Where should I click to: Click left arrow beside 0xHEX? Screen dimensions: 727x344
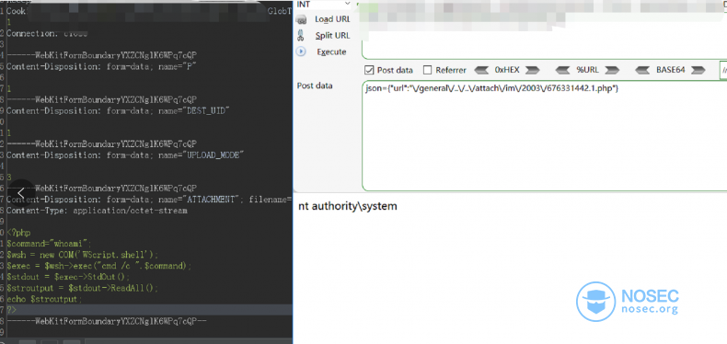pyautogui.click(x=481, y=70)
